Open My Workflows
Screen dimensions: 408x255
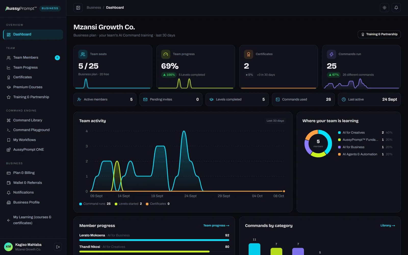click(33, 140)
